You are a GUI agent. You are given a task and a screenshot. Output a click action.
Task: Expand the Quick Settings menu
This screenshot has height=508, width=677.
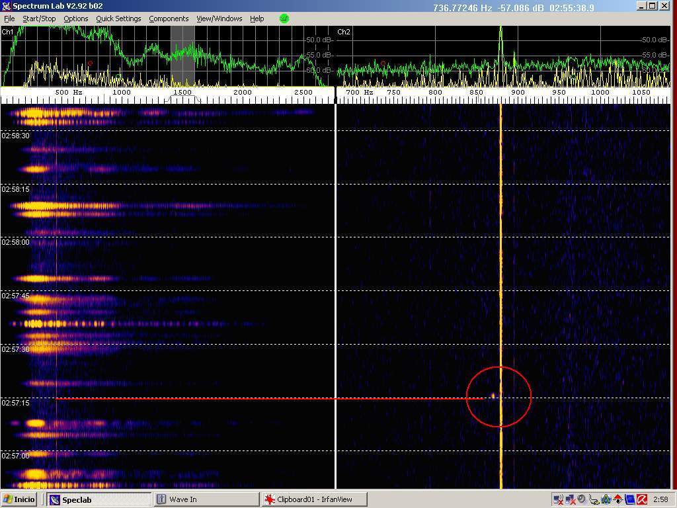point(118,19)
